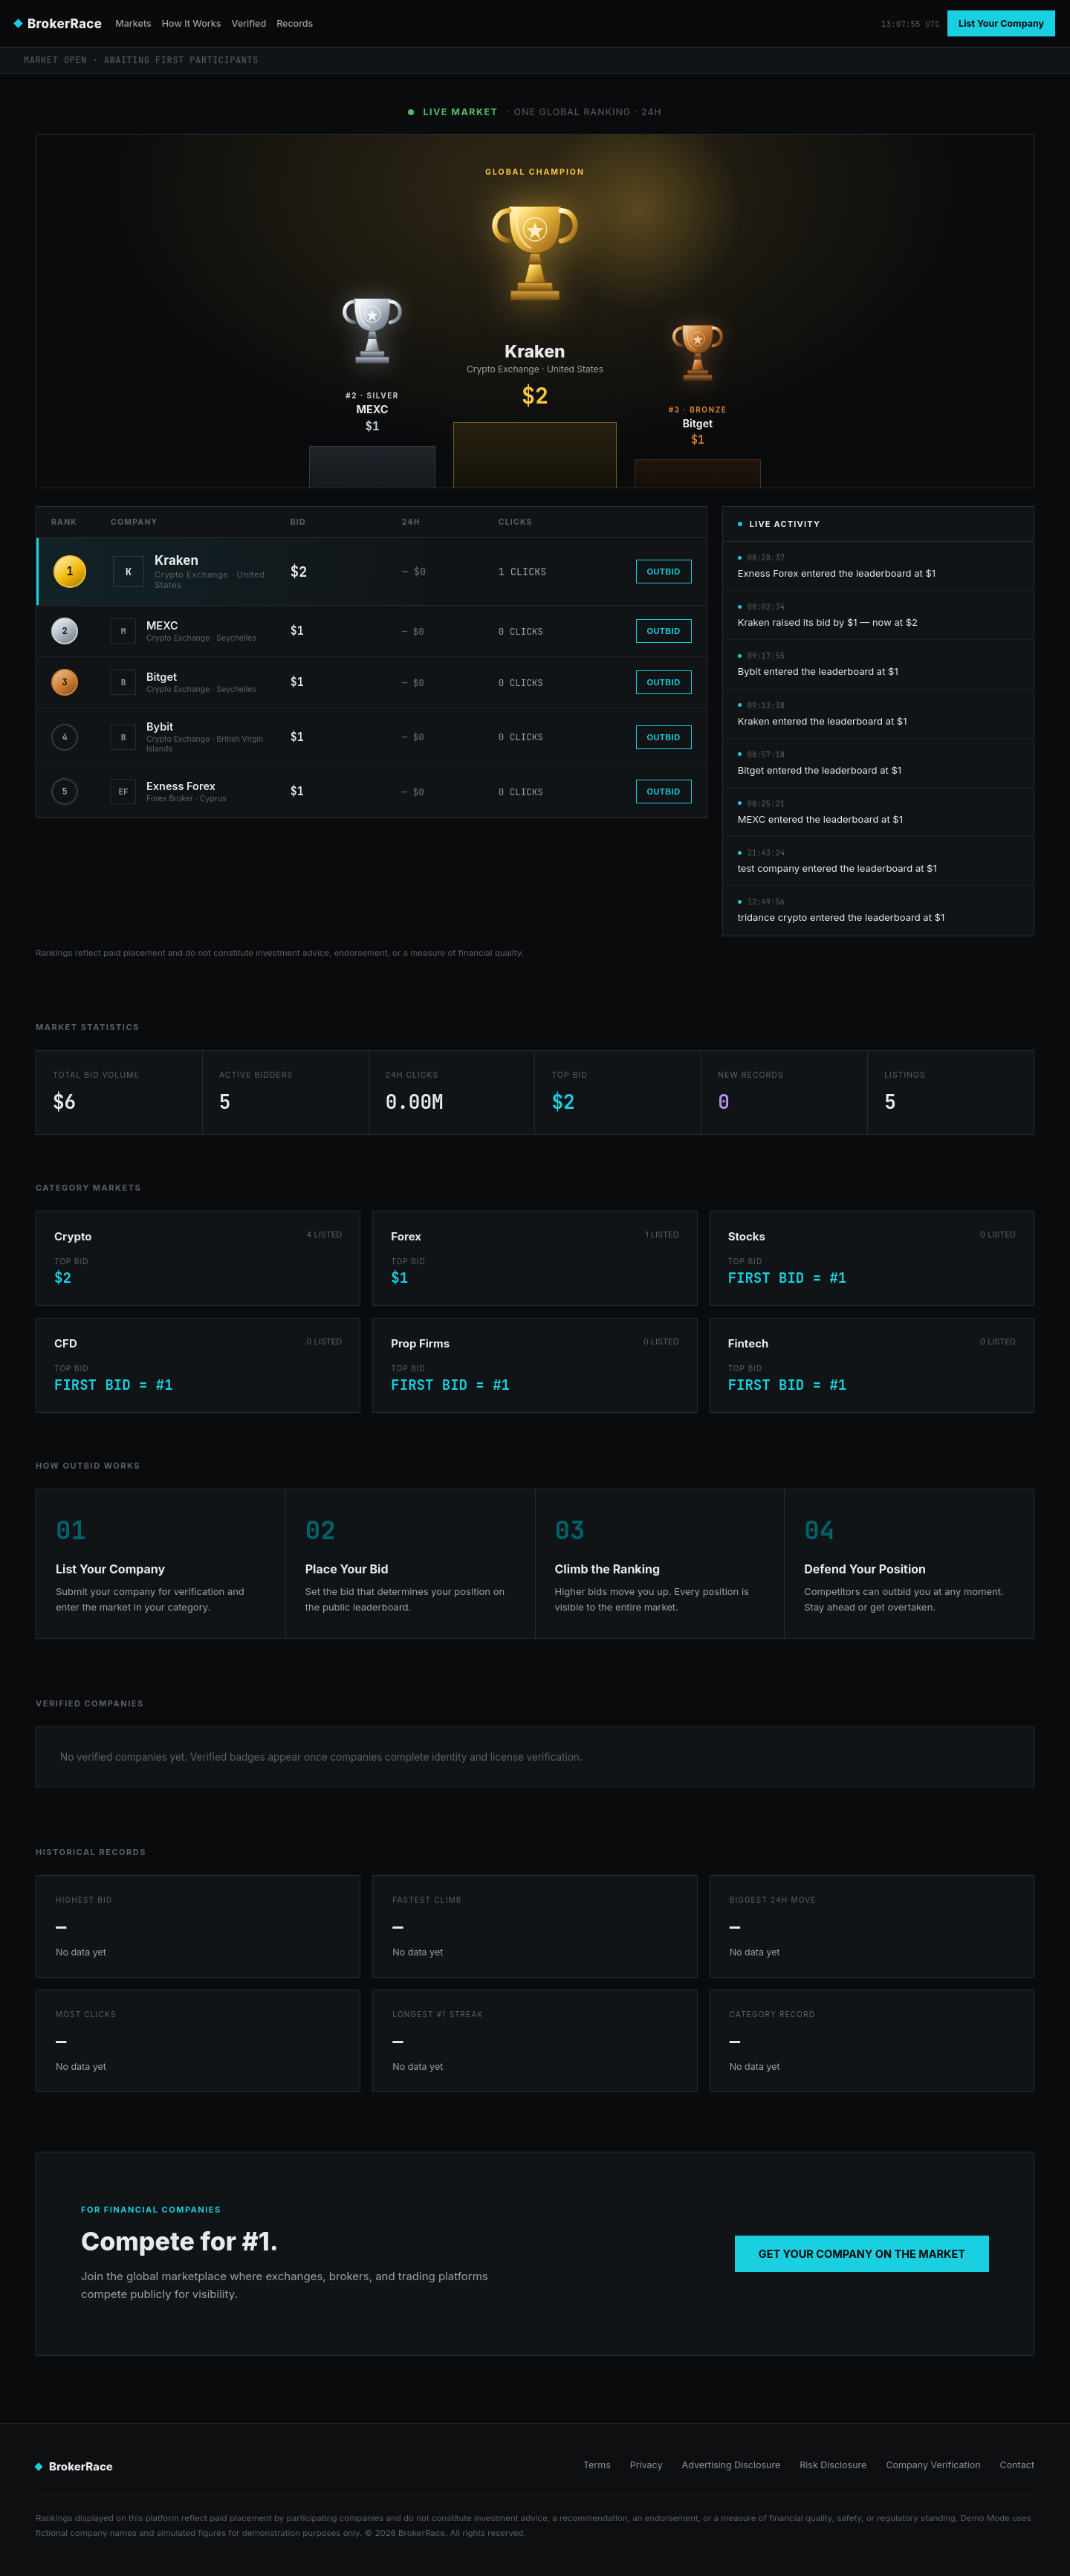Click Bybit's B avatar tile
The height and width of the screenshot is (2576, 1070).
123,737
